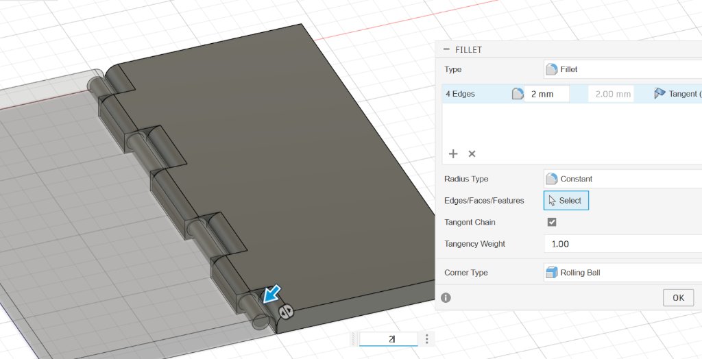Click the info icon in Fillet dialog
This screenshot has height=359, width=702.
pyautogui.click(x=446, y=297)
